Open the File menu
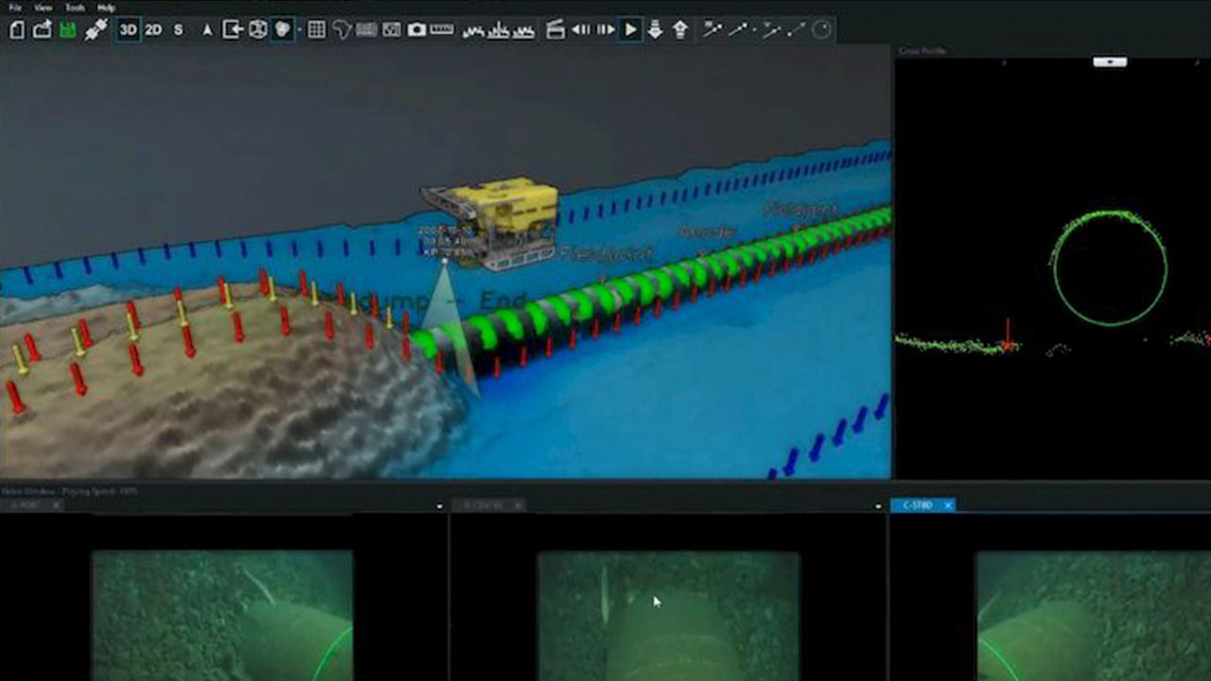 tap(15, 8)
